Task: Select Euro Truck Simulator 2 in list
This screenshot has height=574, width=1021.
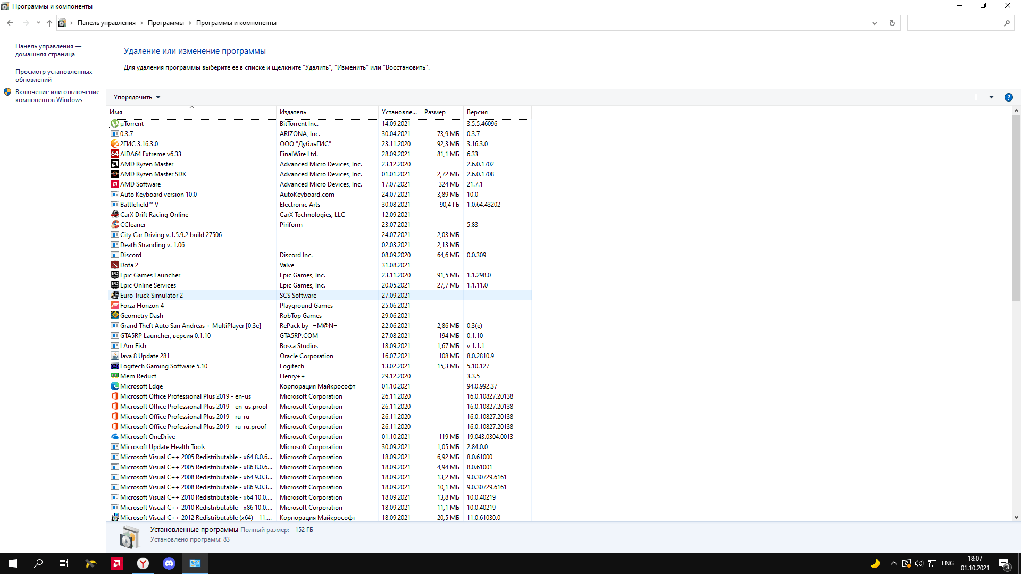Action: [152, 296]
